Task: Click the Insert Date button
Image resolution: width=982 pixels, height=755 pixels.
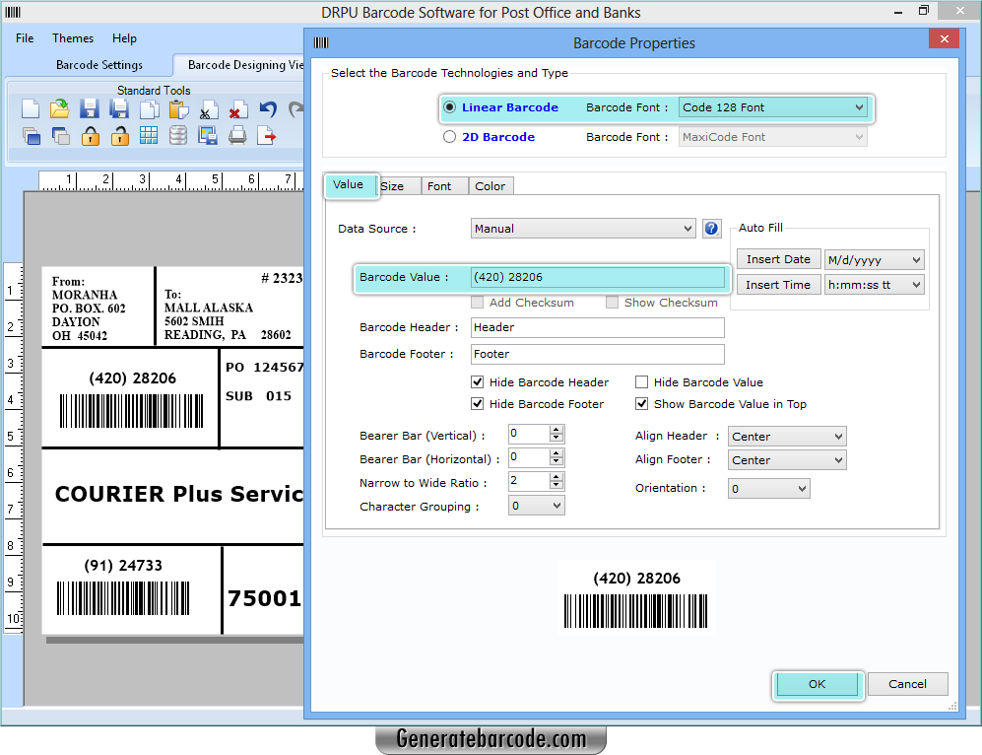Action: pos(778,258)
